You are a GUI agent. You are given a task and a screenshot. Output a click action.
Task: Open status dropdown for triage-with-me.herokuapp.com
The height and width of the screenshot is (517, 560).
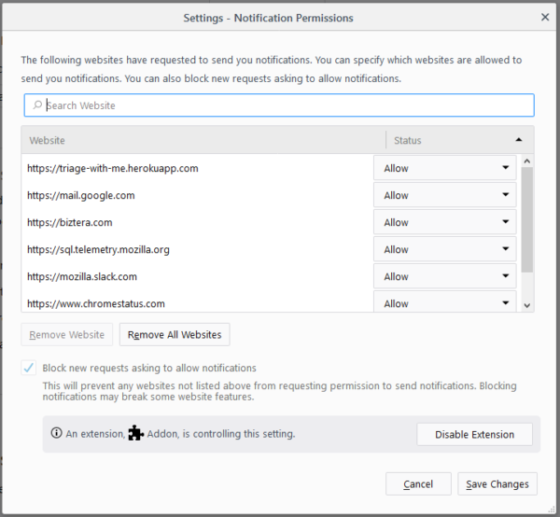click(444, 168)
